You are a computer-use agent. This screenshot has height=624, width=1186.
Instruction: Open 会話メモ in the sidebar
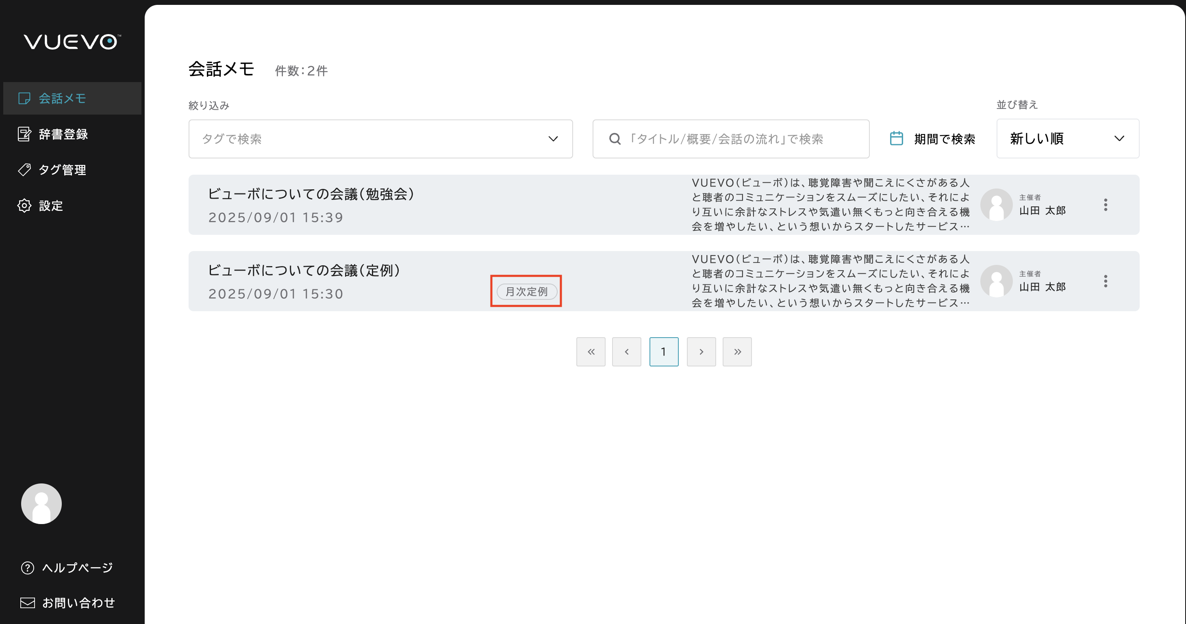(62, 98)
